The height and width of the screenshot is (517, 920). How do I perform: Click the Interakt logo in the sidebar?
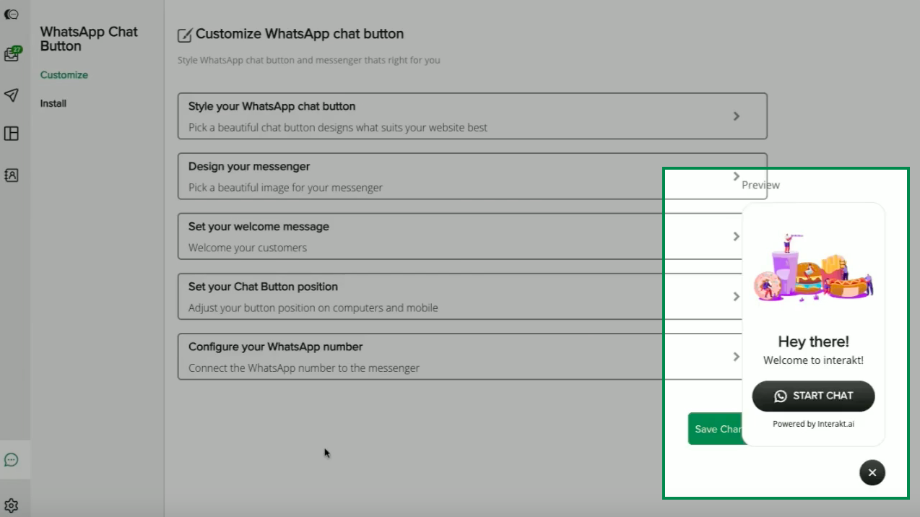tap(11, 14)
